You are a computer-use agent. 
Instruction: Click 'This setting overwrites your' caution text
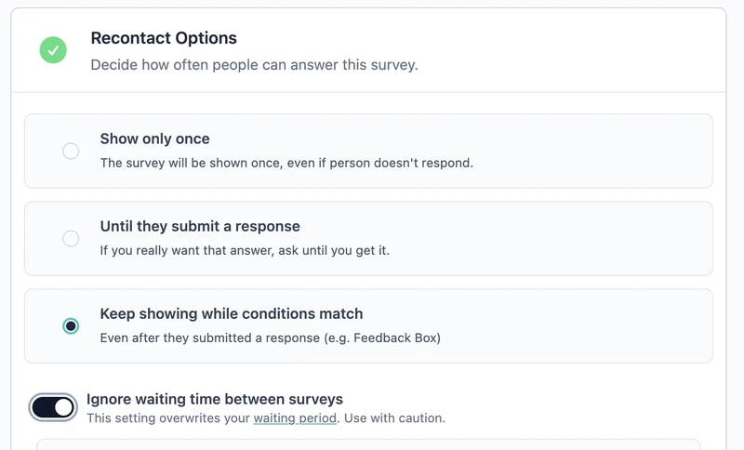pos(168,417)
